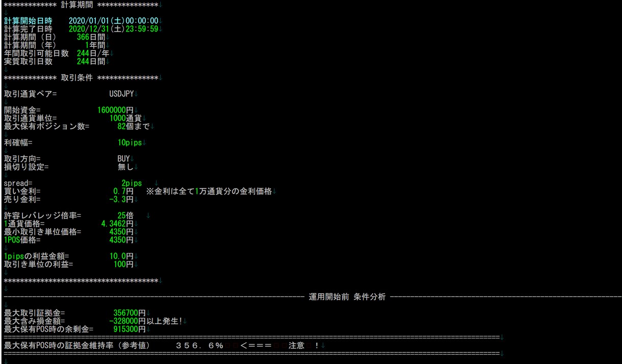Click the "計算期間" section header text
Image resolution: width=622 pixels, height=364 pixels.
point(77,5)
